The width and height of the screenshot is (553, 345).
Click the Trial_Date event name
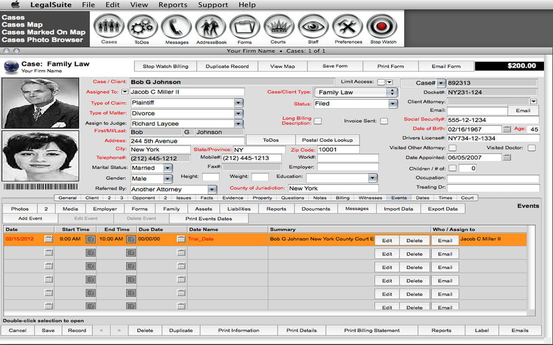coord(201,239)
